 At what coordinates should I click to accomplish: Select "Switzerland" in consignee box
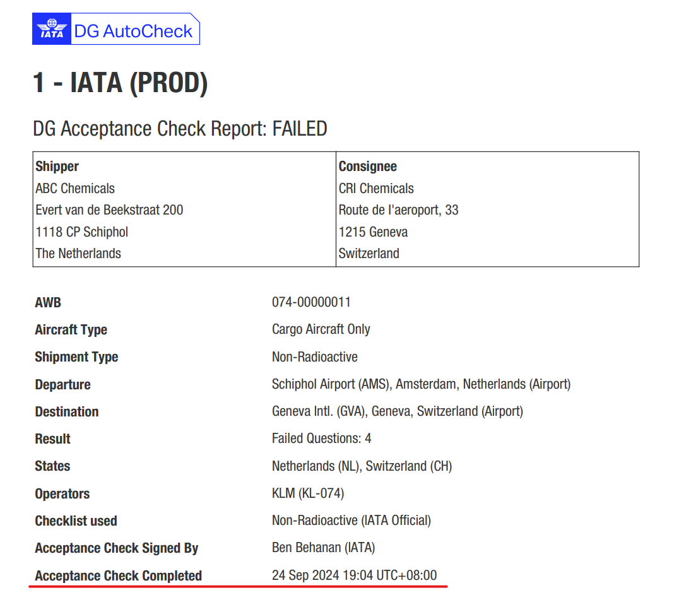(x=369, y=253)
